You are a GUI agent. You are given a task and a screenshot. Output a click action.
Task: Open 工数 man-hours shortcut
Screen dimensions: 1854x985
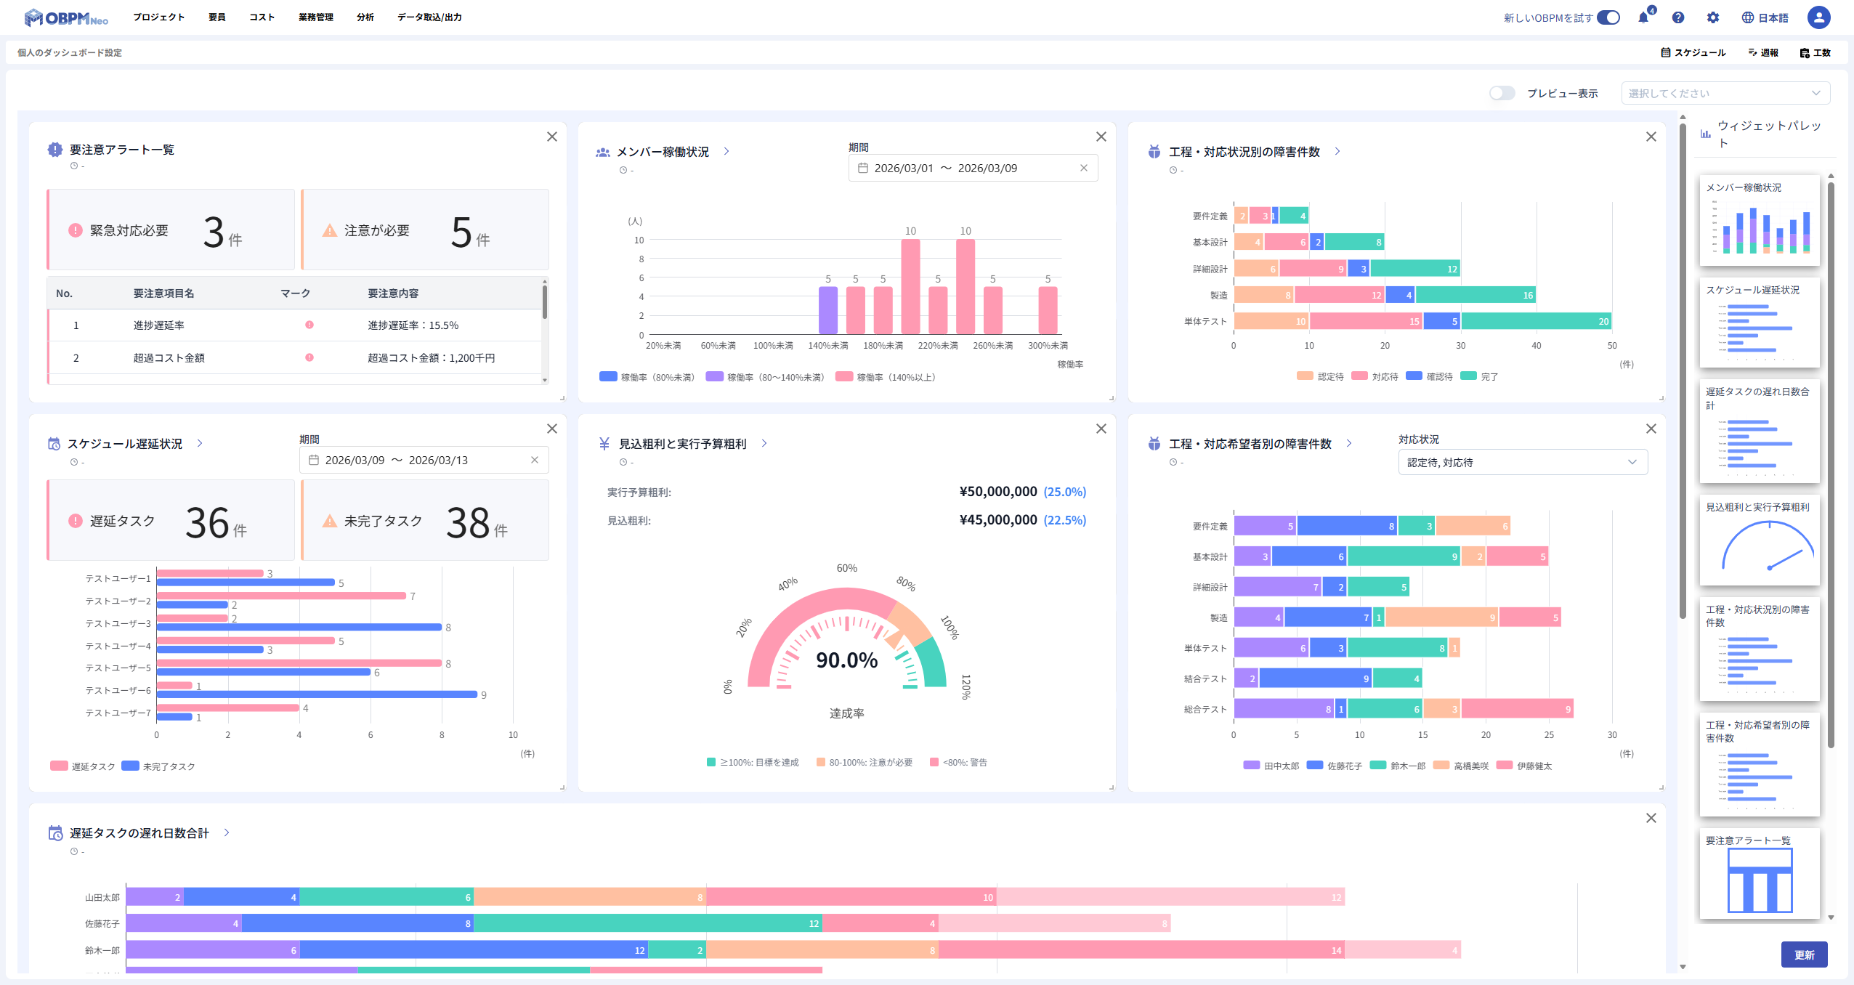(x=1815, y=52)
